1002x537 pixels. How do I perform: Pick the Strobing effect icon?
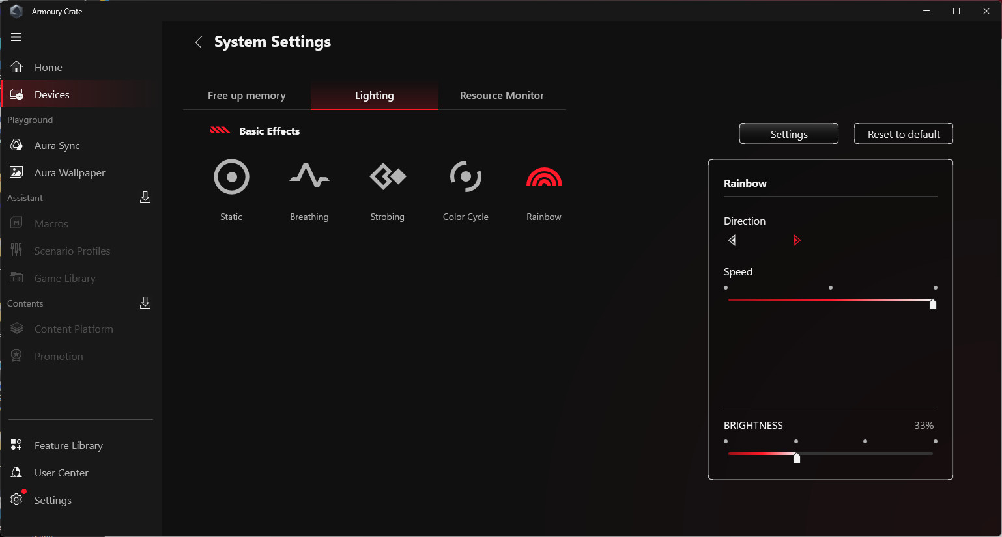(x=388, y=177)
